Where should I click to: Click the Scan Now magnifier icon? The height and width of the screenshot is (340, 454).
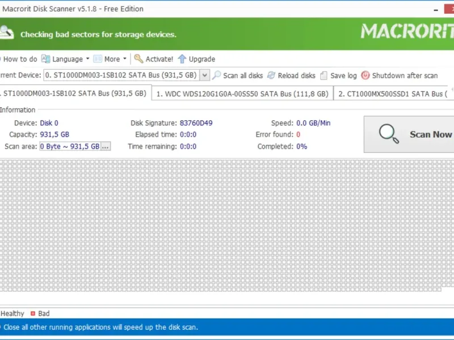389,134
